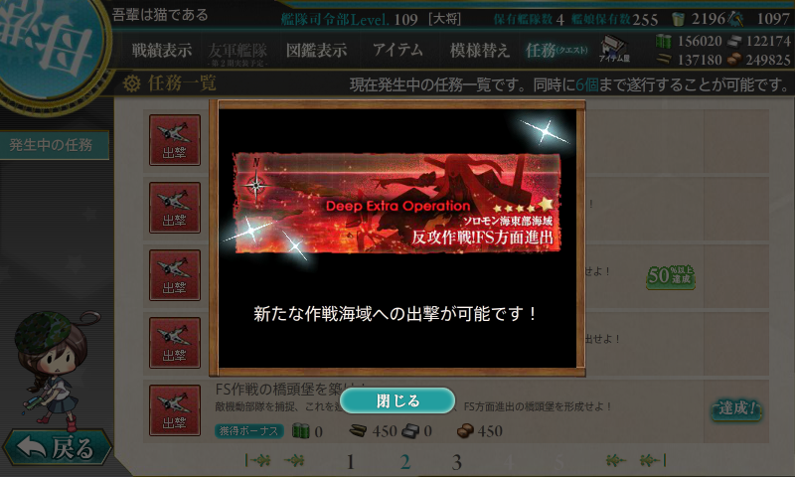Open the 任務 quest menu
Viewport: 795px width, 477px height.
556,50
